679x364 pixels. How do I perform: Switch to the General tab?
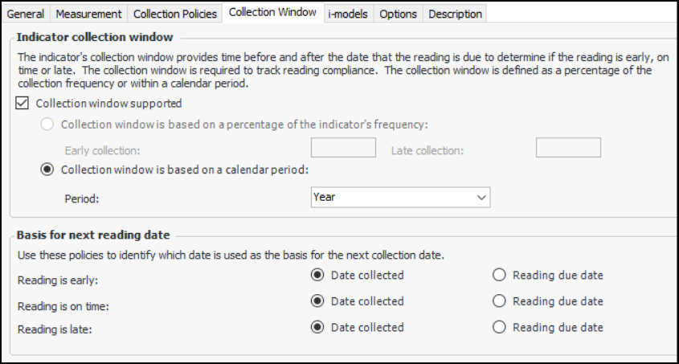[x=25, y=14]
